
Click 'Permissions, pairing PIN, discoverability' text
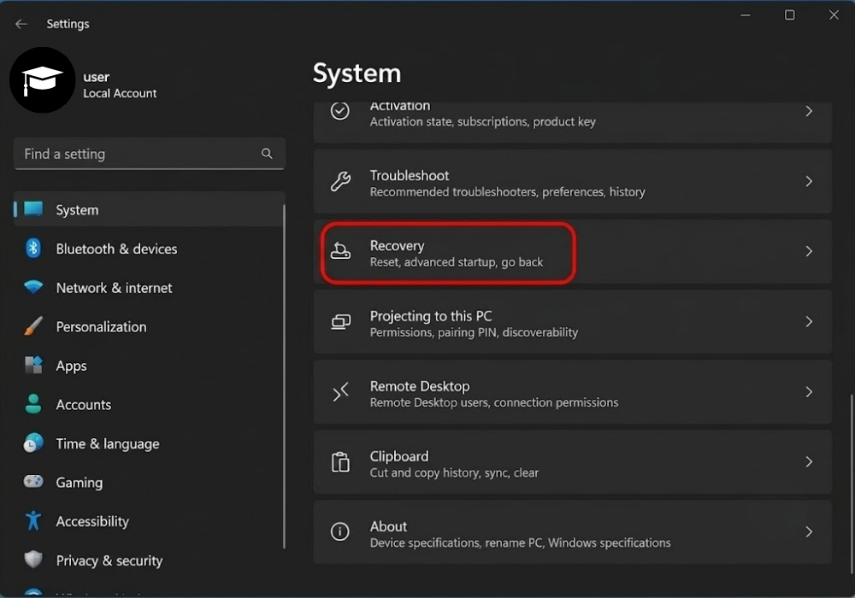474,332
